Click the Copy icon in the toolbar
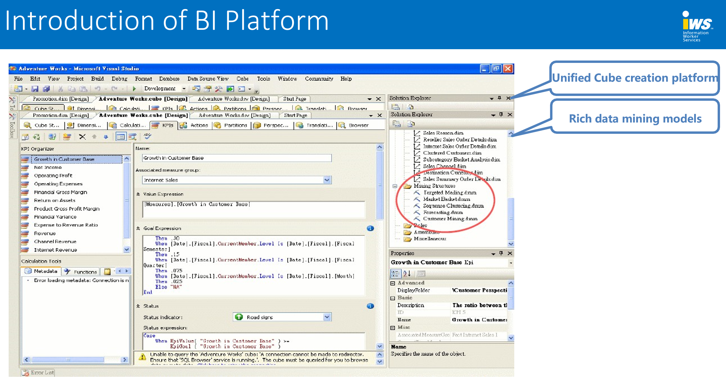Image resolution: width=726 pixels, height=392 pixels. pos(71,89)
